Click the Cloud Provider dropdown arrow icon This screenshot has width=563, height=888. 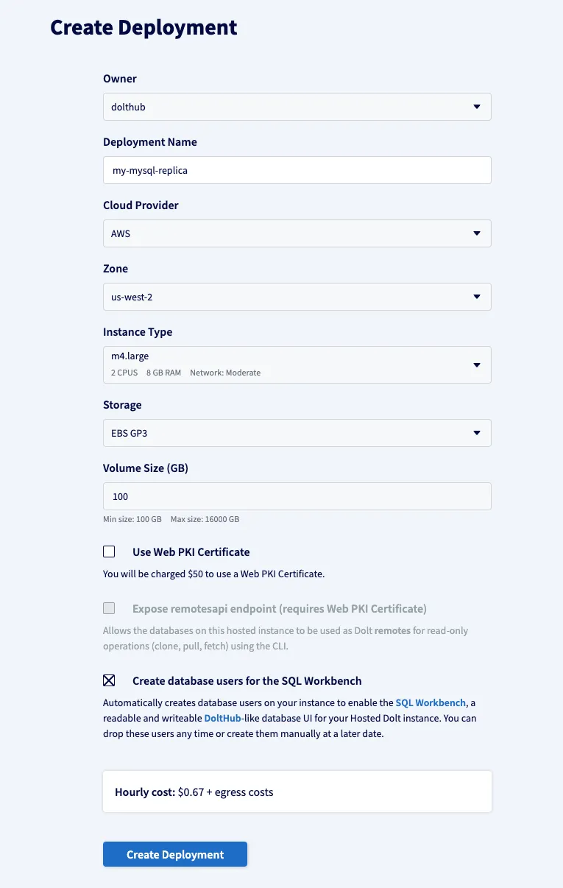click(477, 233)
